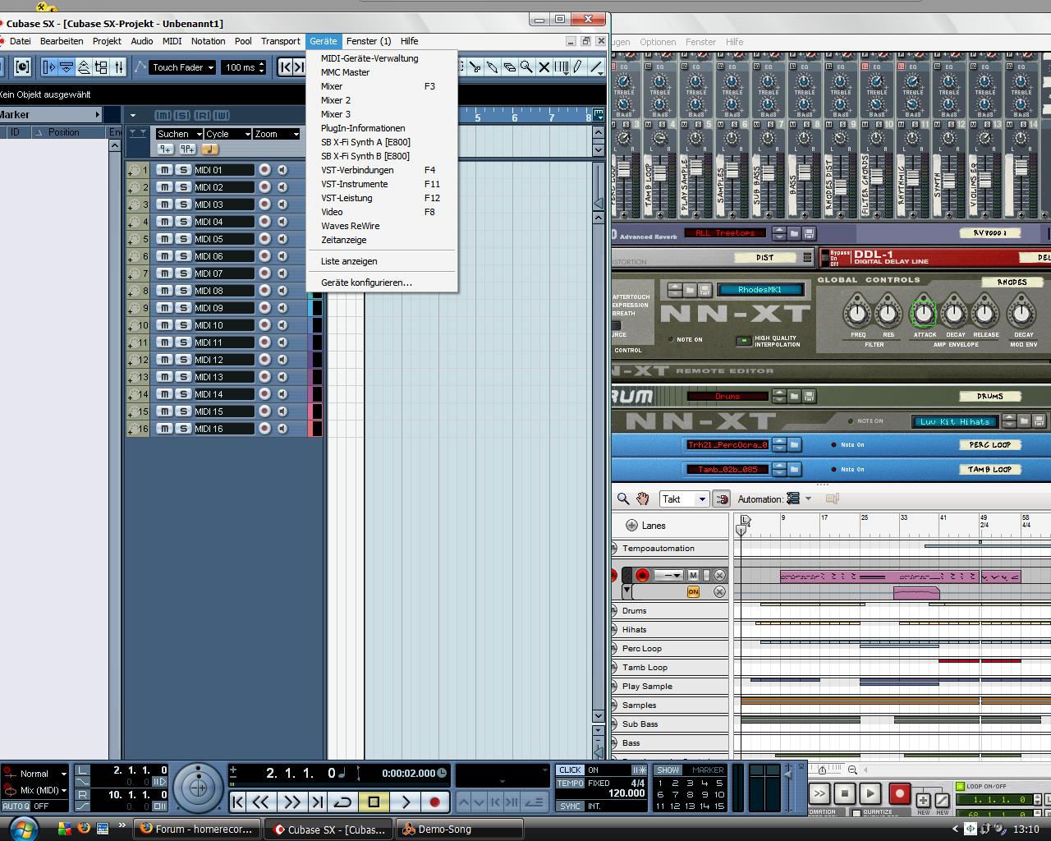Screen dimensions: 1051x841
Task: Click the MARKER button in transport
Action: tap(708, 770)
